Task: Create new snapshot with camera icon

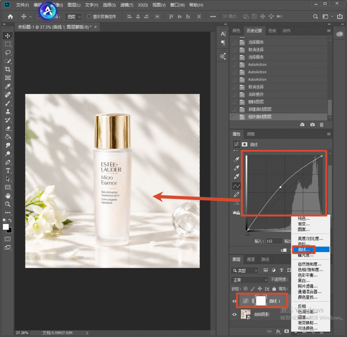Action: tap(312, 125)
